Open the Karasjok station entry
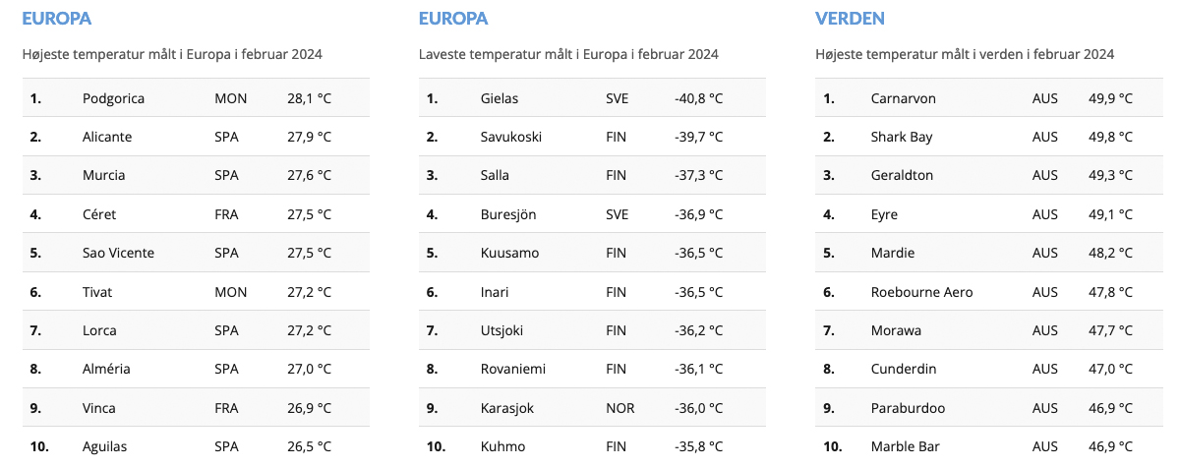This screenshot has width=1180, height=467. click(x=506, y=408)
